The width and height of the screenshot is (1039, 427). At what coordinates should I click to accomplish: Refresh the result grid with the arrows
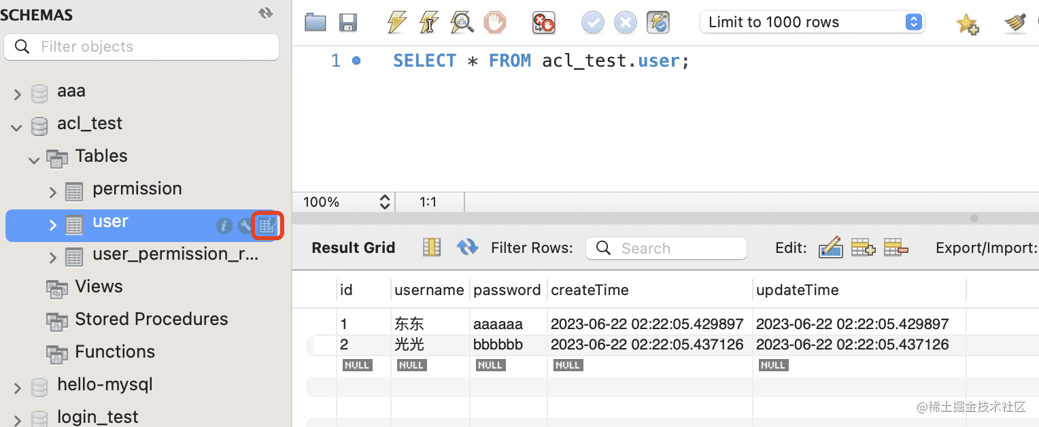[467, 247]
